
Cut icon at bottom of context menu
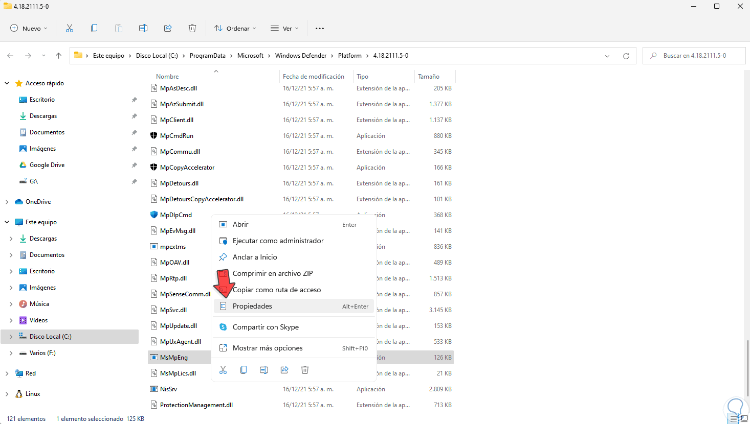223,370
